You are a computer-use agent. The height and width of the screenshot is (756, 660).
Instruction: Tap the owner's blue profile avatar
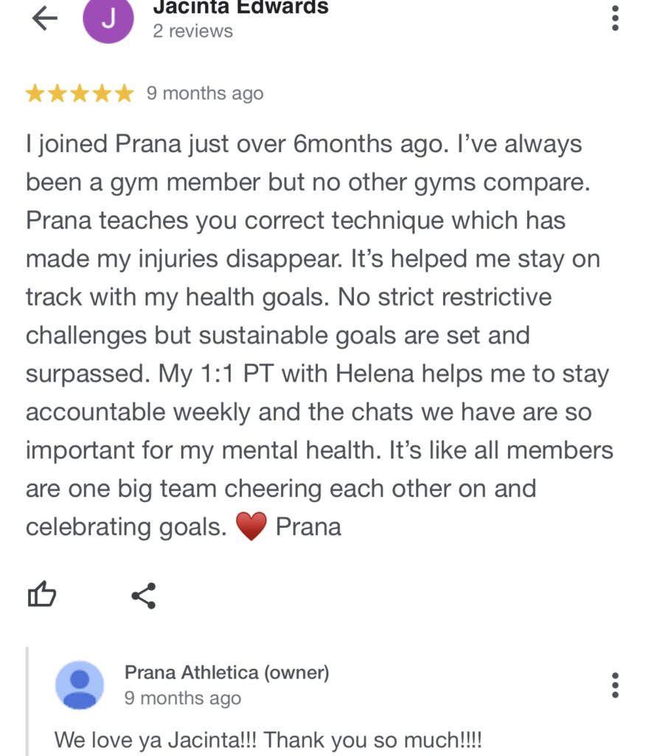(x=80, y=685)
